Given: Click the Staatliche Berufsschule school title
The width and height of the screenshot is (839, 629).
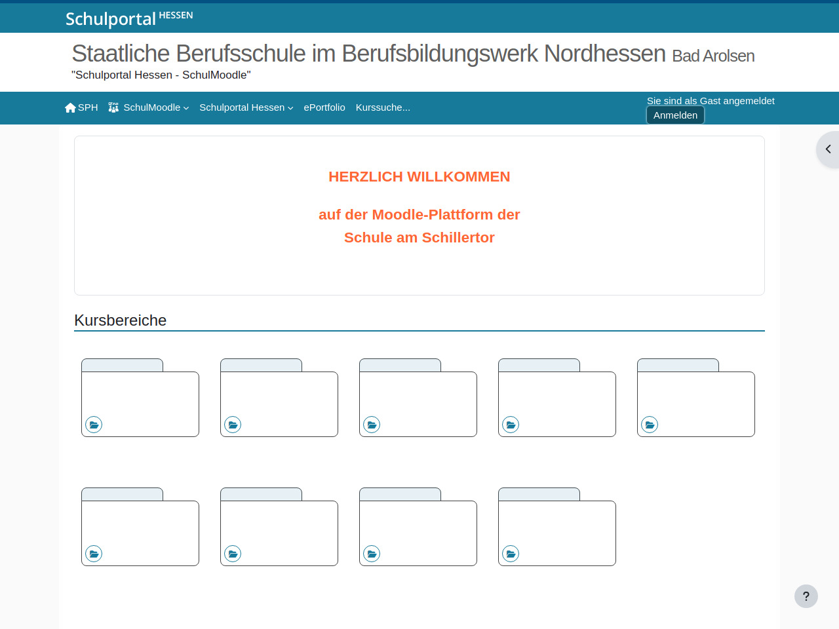Looking at the screenshot, I should [x=368, y=54].
